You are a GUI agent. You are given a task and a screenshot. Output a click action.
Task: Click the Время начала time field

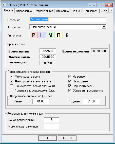tap(48, 51)
